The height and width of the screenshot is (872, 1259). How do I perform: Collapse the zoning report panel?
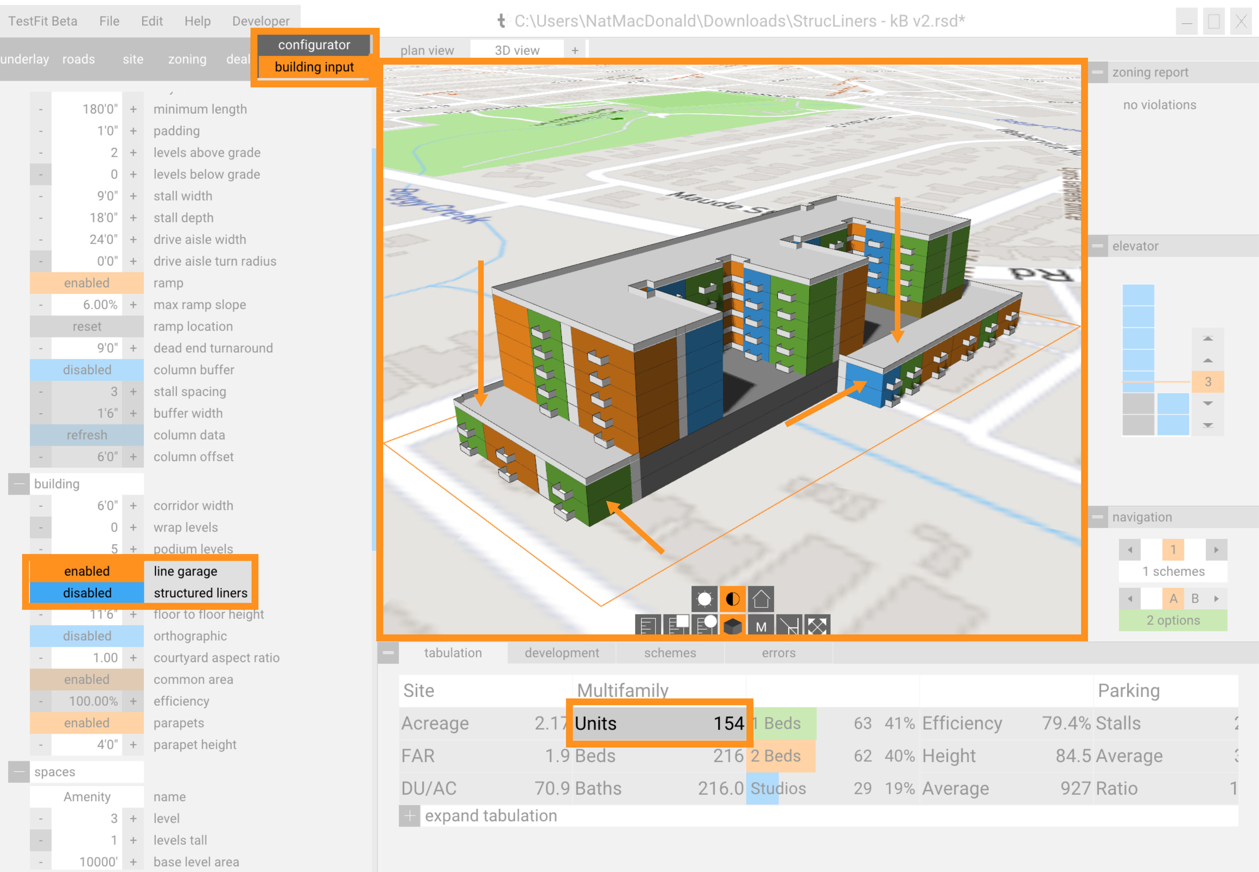point(1097,72)
